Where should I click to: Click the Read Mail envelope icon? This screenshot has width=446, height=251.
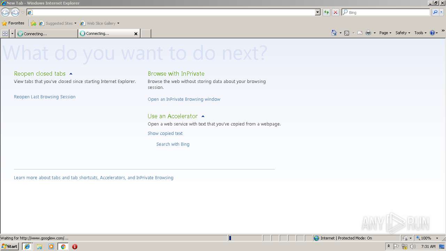(360, 33)
